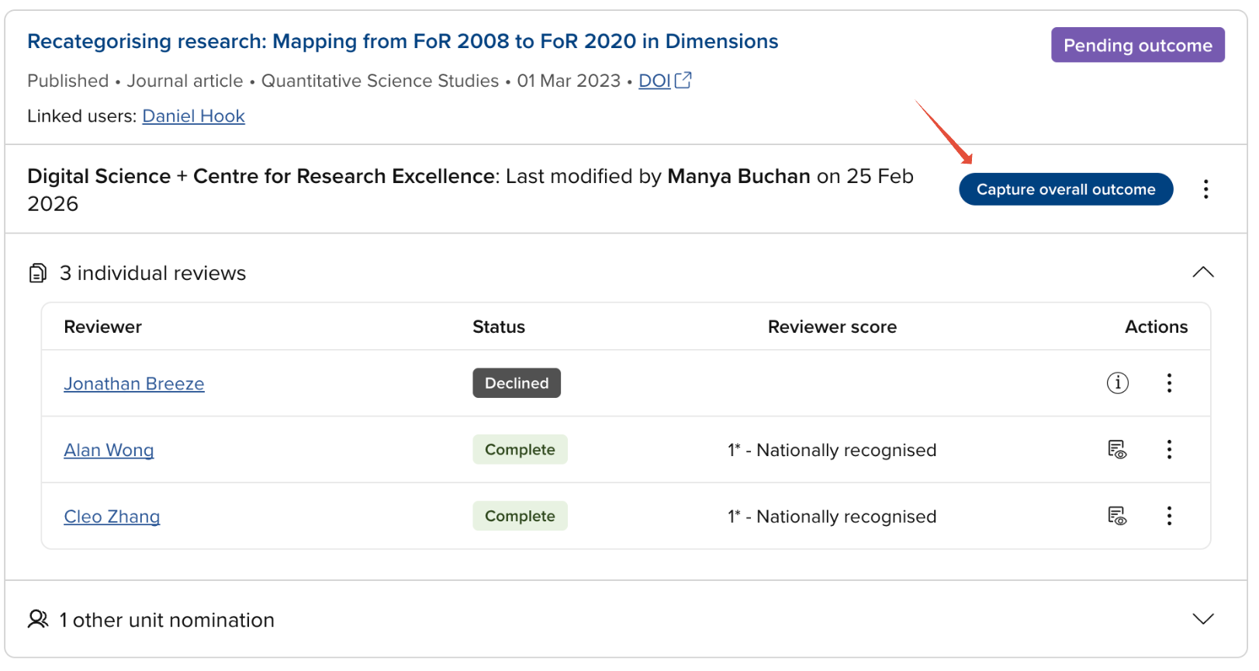Open more actions menu for Cleo Zhang
The height and width of the screenshot is (671, 1259).
pos(1169,516)
